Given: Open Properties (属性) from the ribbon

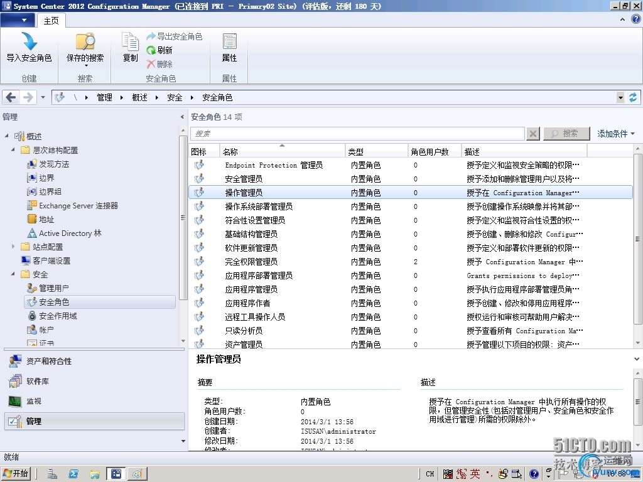Looking at the screenshot, I should (229, 48).
